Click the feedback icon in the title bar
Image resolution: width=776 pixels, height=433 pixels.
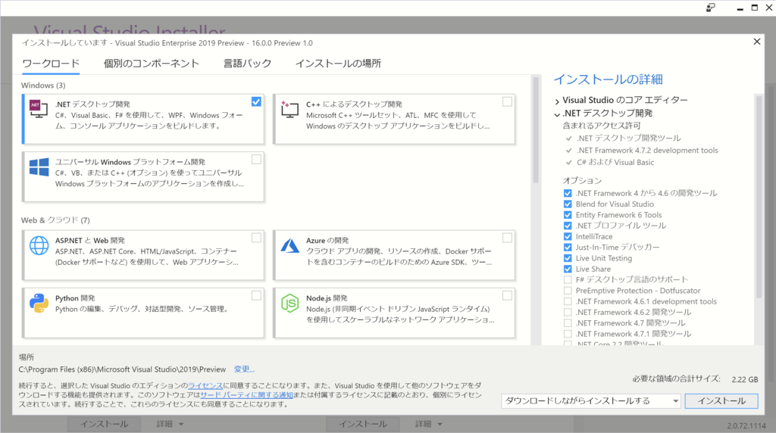pyautogui.click(x=711, y=8)
